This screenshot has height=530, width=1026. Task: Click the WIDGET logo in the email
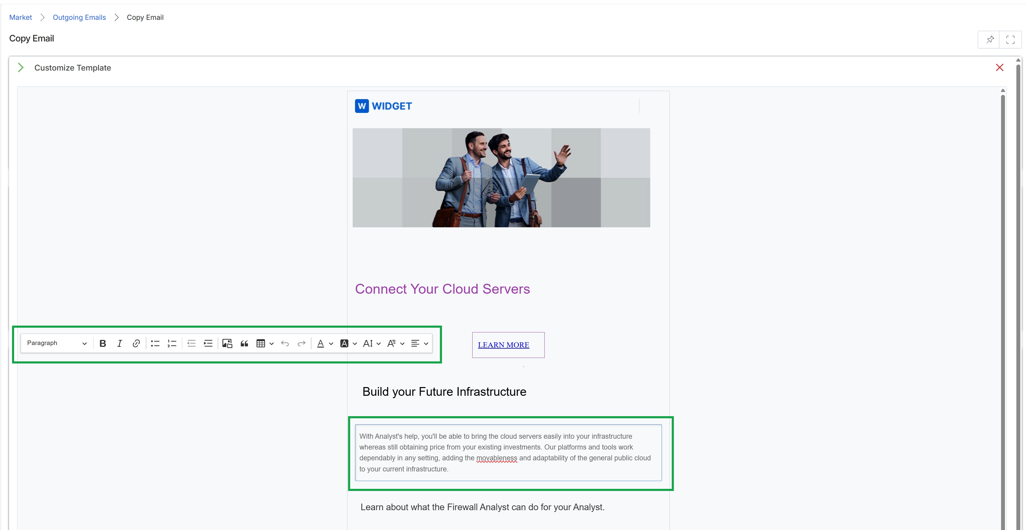point(383,106)
